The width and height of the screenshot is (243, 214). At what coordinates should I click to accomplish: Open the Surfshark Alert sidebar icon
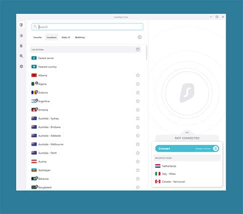(x=21, y=36)
